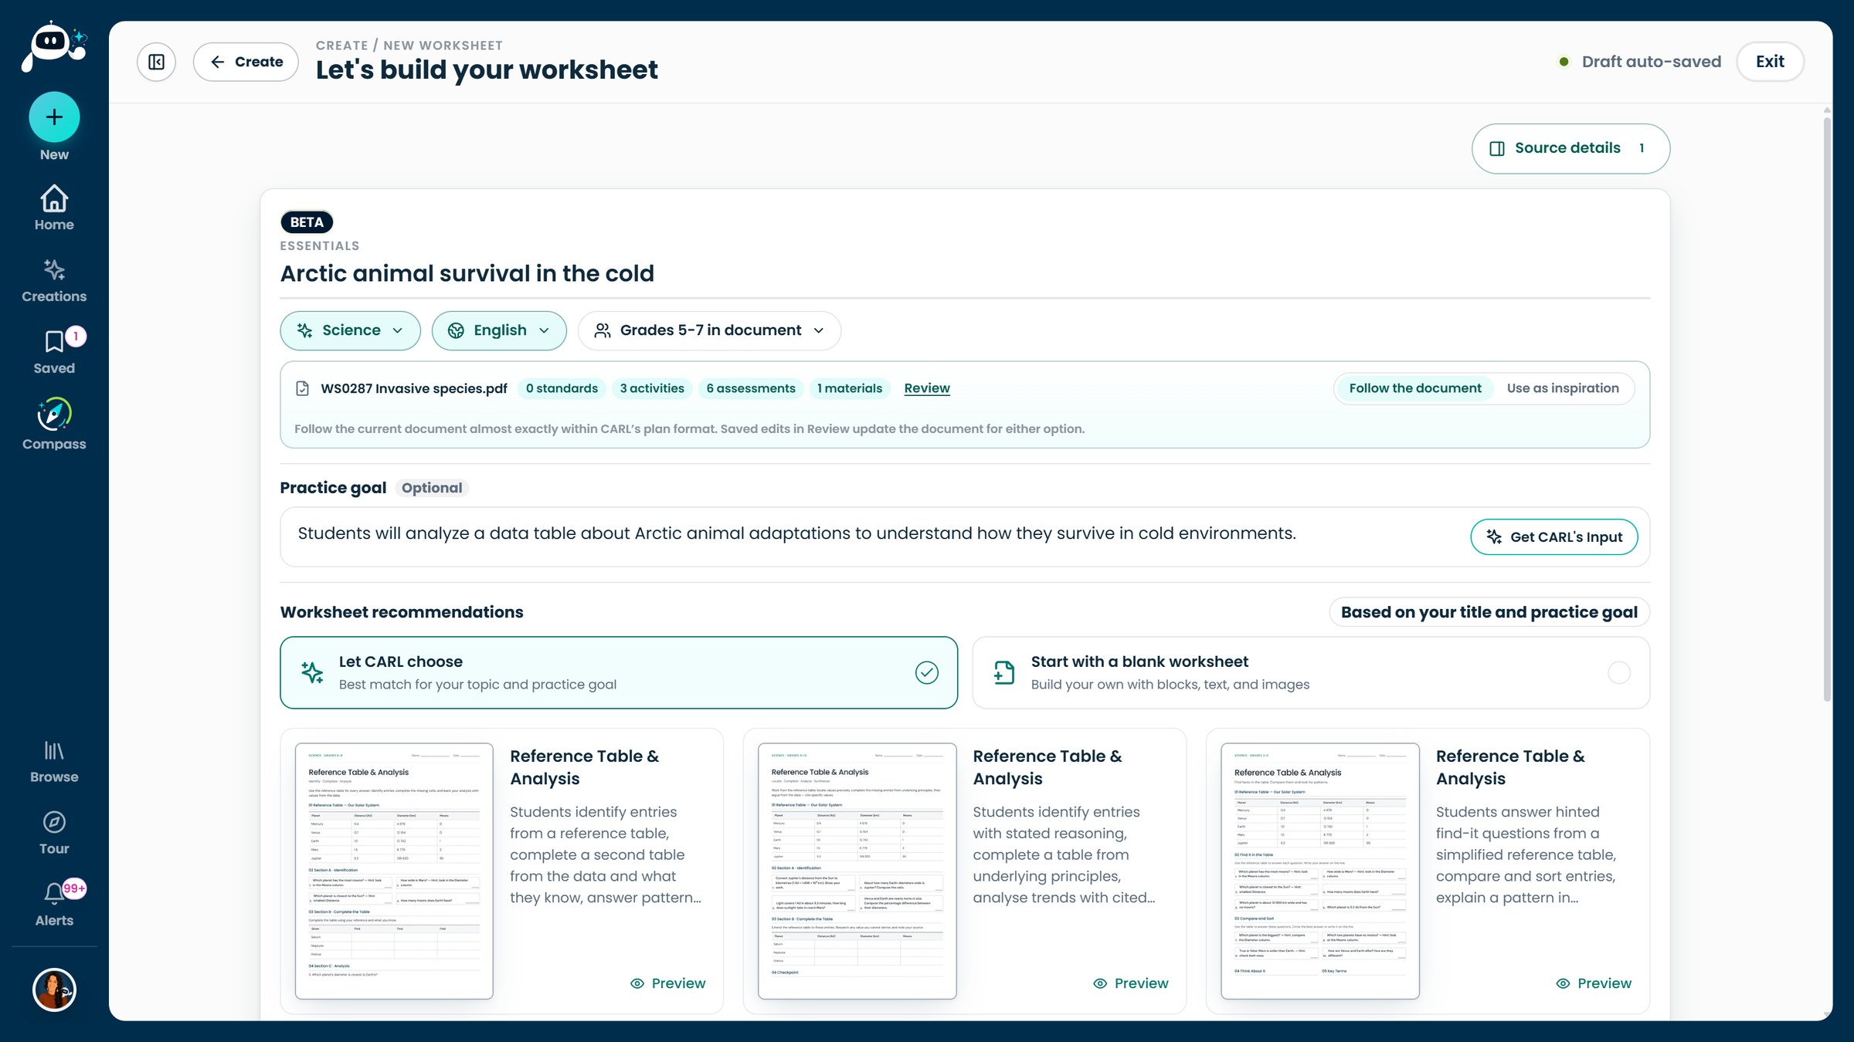The image size is (1854, 1042).
Task: Start the Tour from sidebar
Action: coord(54,833)
